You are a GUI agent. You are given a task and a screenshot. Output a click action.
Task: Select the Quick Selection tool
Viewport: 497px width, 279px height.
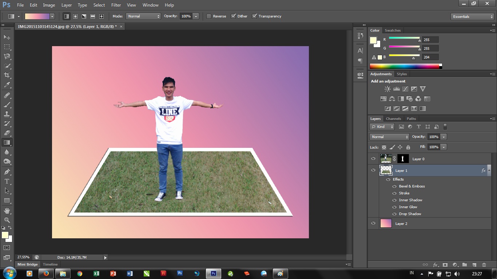point(7,66)
